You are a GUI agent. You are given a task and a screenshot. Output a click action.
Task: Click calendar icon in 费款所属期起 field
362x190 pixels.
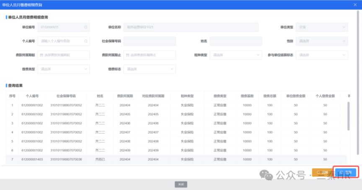pyautogui.click(x=41, y=55)
